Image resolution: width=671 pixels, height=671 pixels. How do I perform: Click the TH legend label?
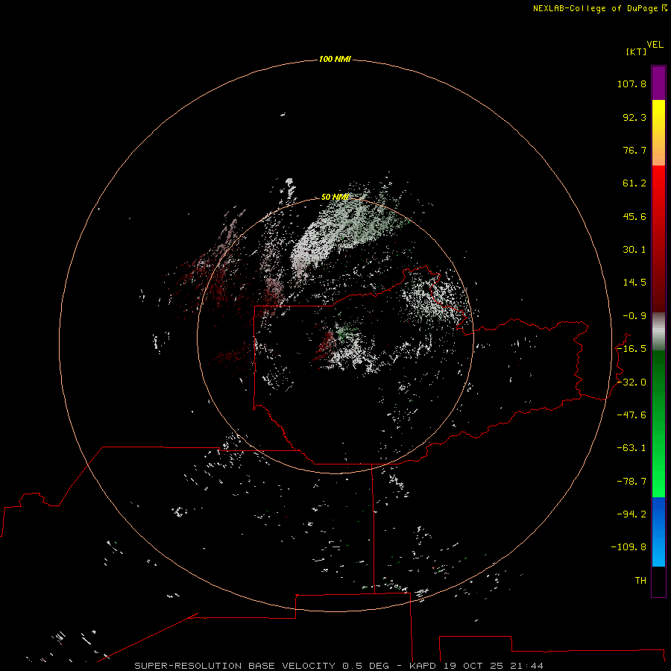pos(640,581)
